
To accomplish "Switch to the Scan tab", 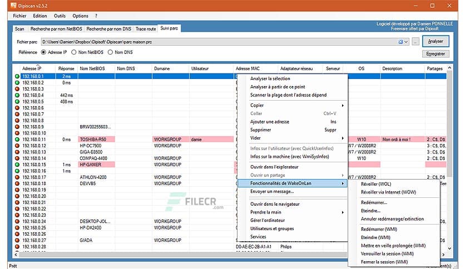I will tap(19, 29).
